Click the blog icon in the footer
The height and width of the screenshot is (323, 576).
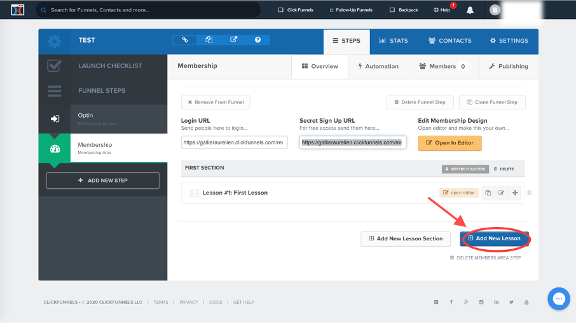tap(436, 302)
